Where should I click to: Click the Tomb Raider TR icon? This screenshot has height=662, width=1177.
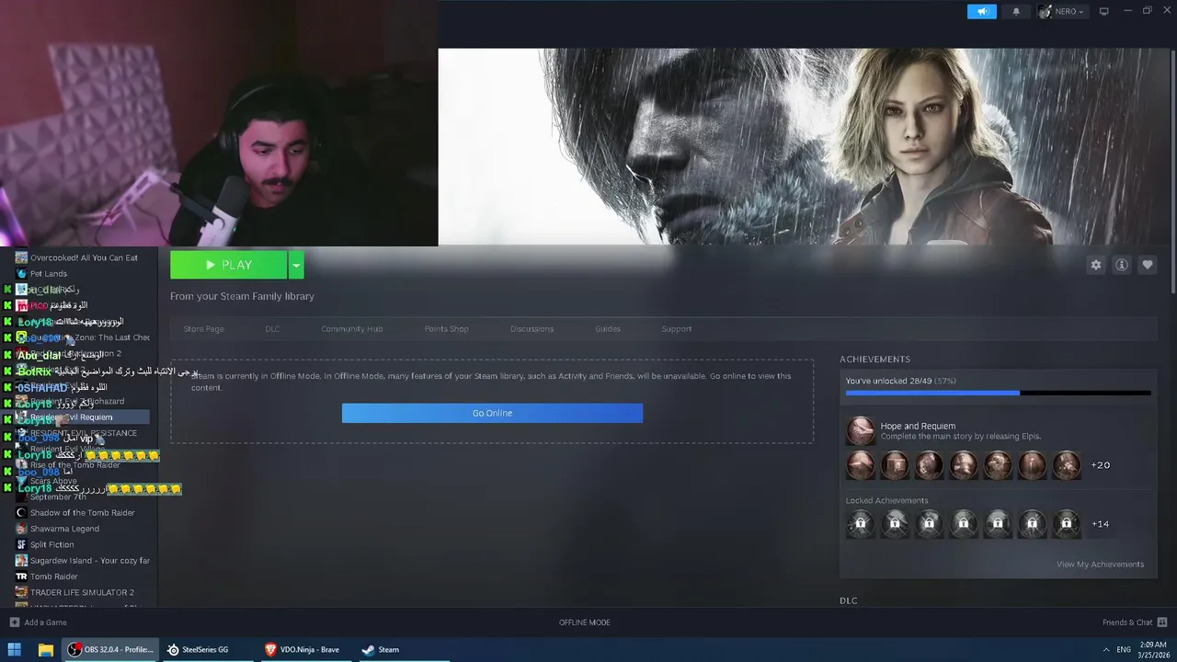pyautogui.click(x=21, y=576)
